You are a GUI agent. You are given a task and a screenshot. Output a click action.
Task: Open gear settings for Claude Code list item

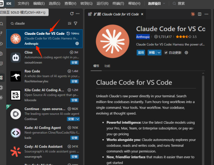point(77,44)
